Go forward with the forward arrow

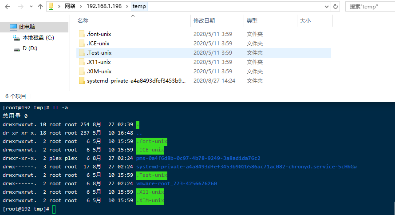[x=21, y=7]
